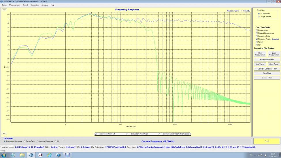
Task: Toggle Simulation: SubWoofer Front Center checkbox
Action: 159,134
